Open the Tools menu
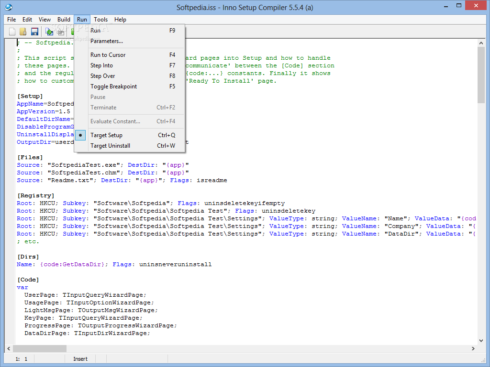The width and height of the screenshot is (490, 367). click(100, 19)
